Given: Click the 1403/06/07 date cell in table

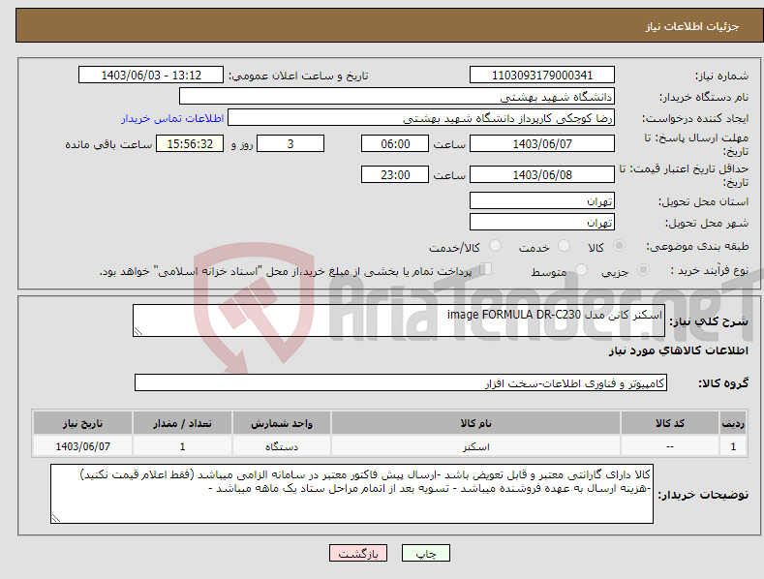Looking at the screenshot, I should pos(82,446).
